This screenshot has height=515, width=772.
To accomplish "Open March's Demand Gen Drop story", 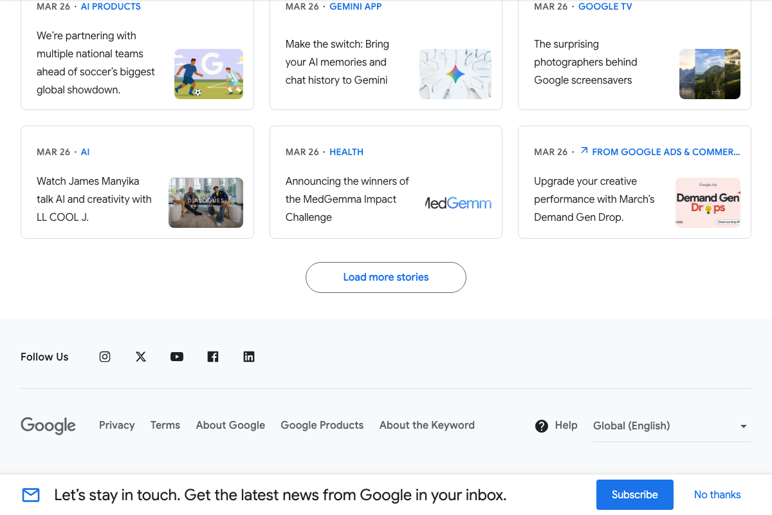I will pyautogui.click(x=594, y=200).
